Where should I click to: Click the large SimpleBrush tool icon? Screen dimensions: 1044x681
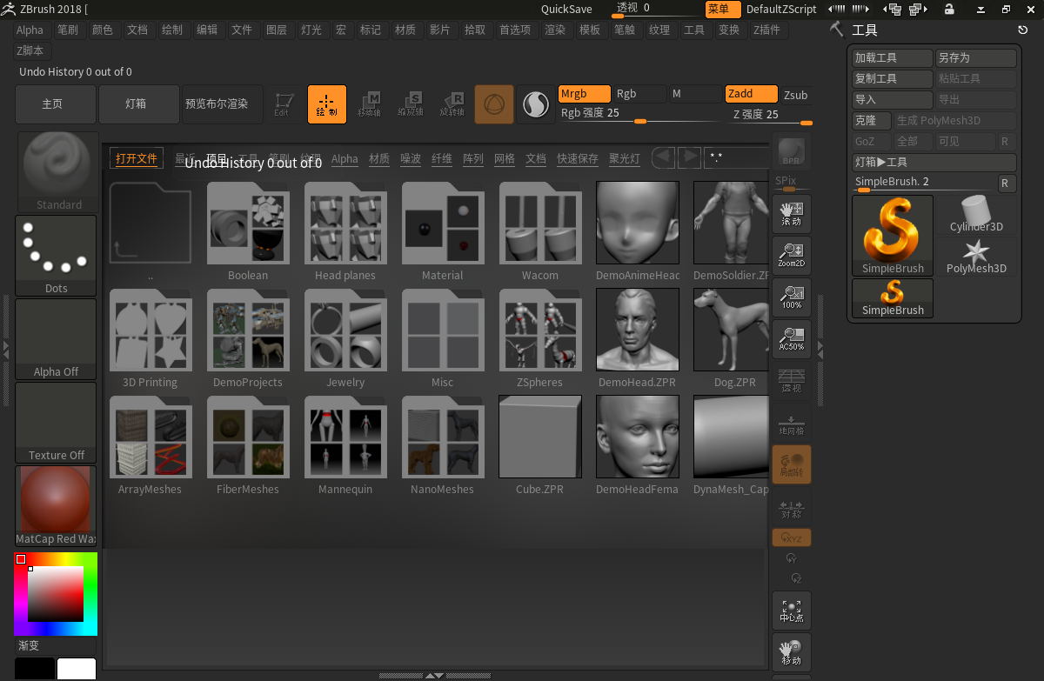point(893,234)
